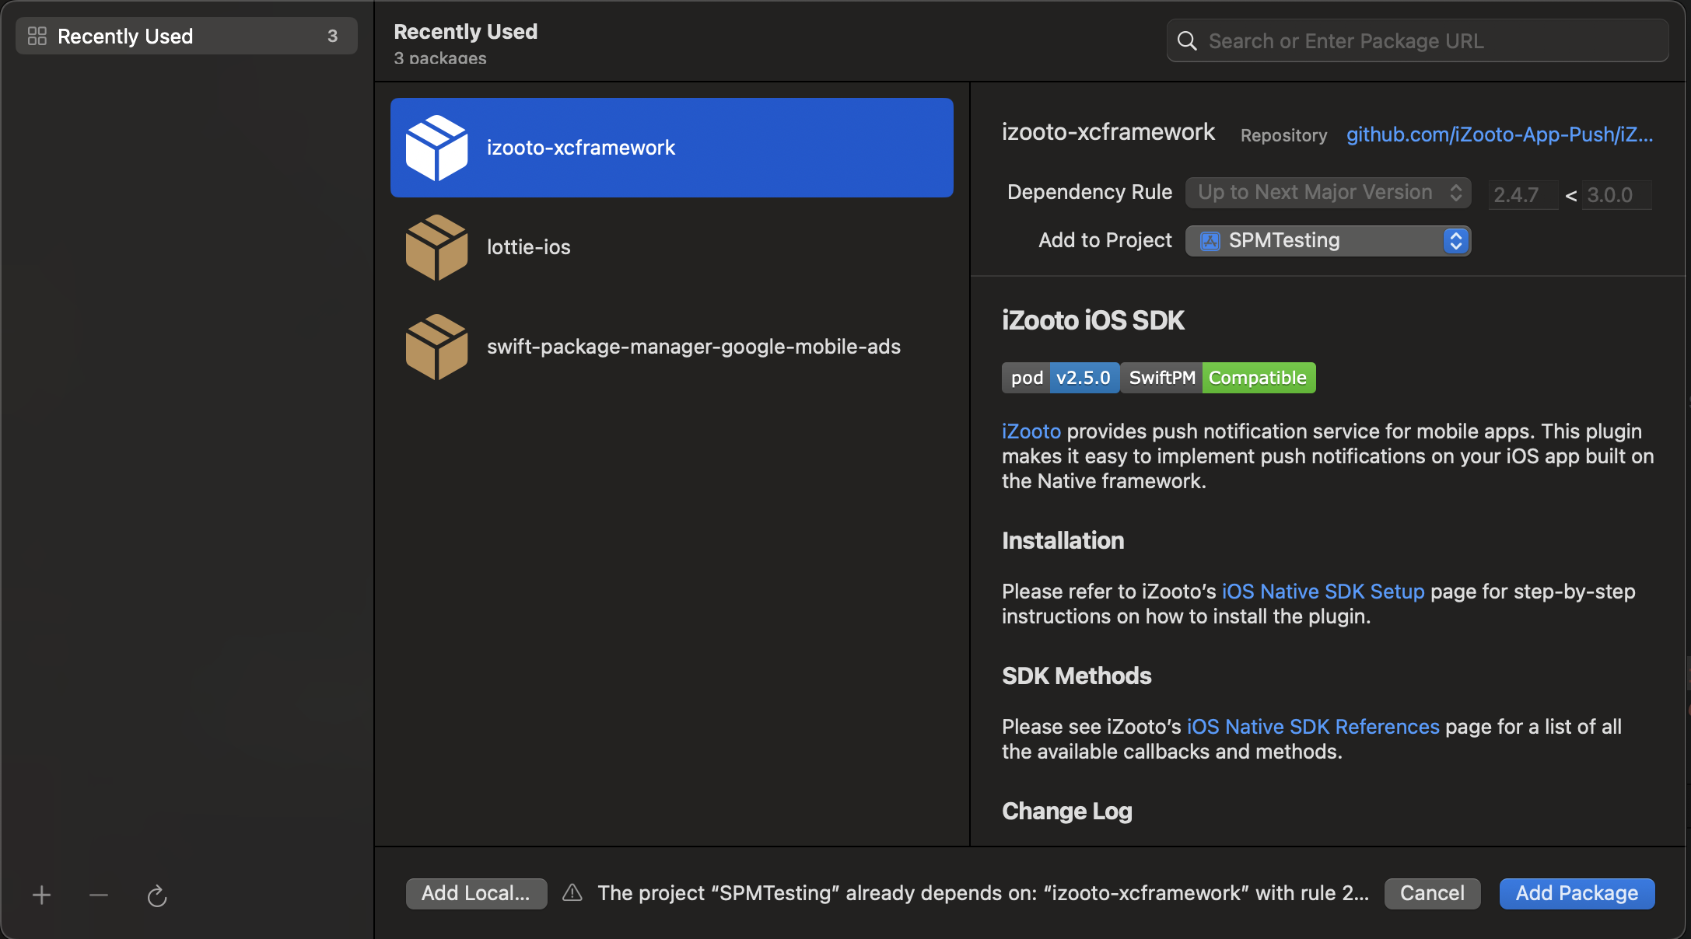Click the minus icon to remove collection
The width and height of the screenshot is (1691, 939).
(99, 895)
